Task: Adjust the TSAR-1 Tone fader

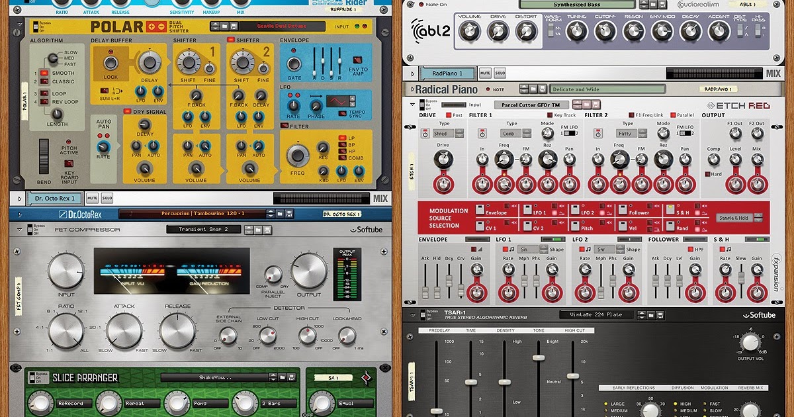Action: click(539, 357)
